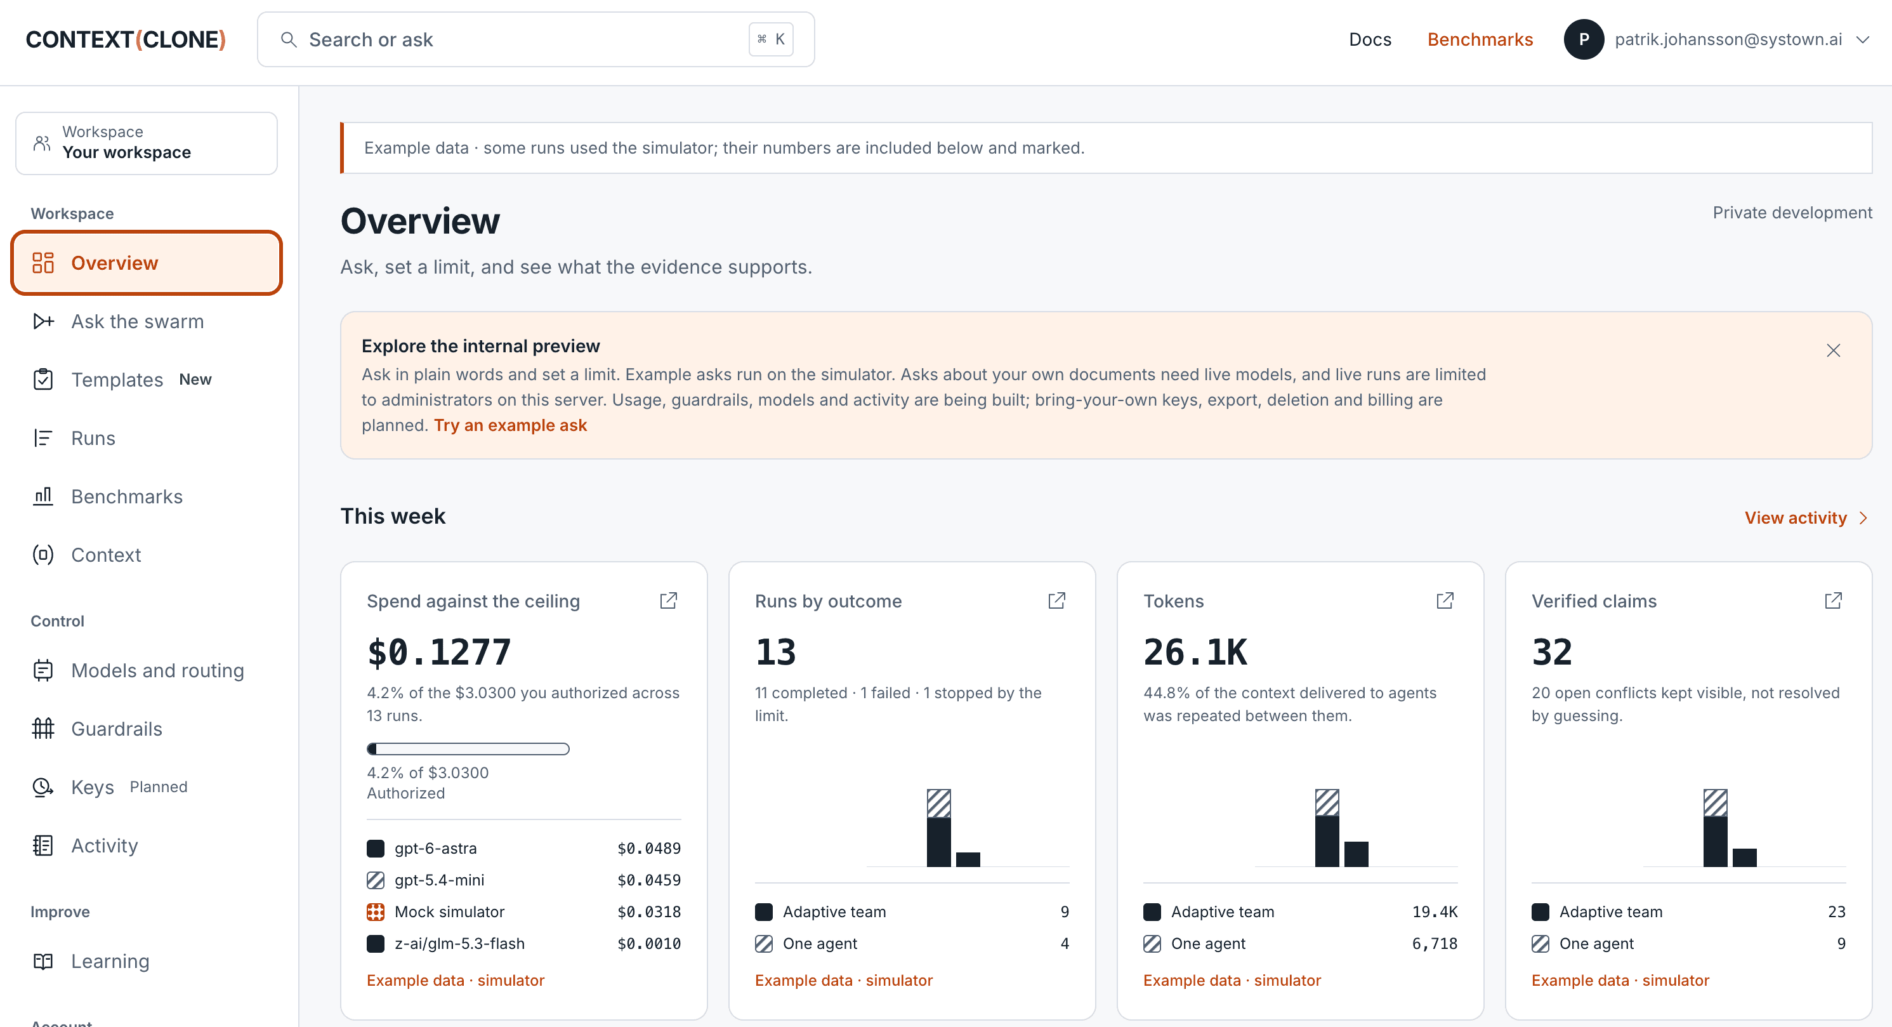Click the Context icon in sidebar
Screen dimensions: 1892x1027
(43, 555)
